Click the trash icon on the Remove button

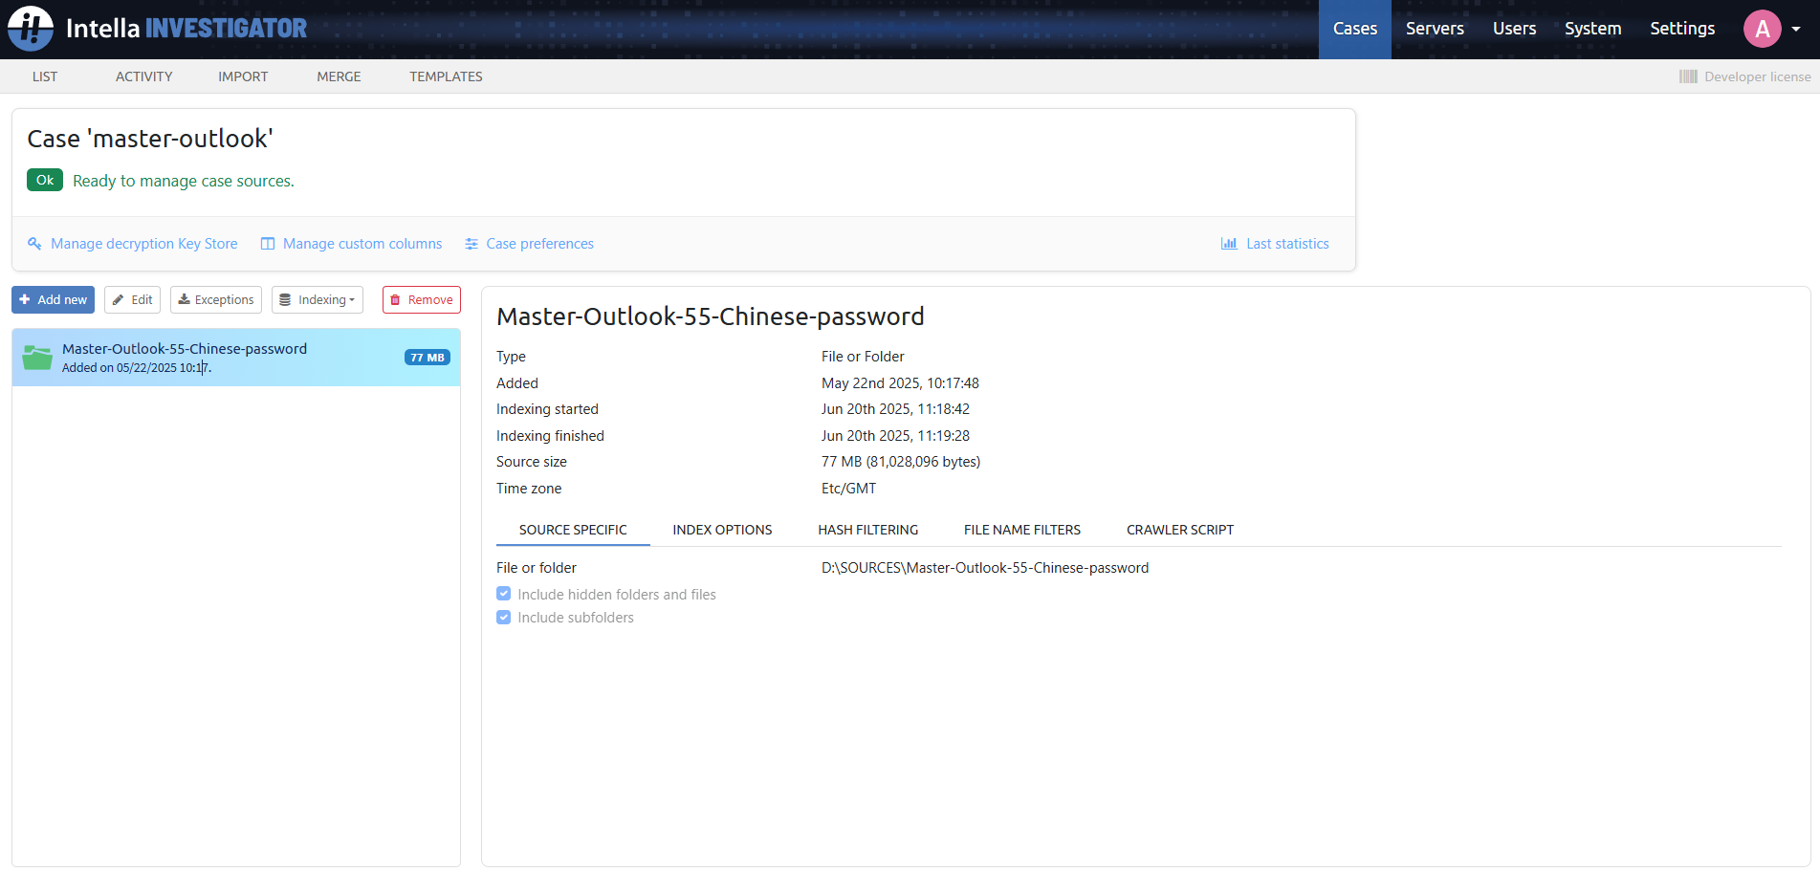[x=400, y=299]
